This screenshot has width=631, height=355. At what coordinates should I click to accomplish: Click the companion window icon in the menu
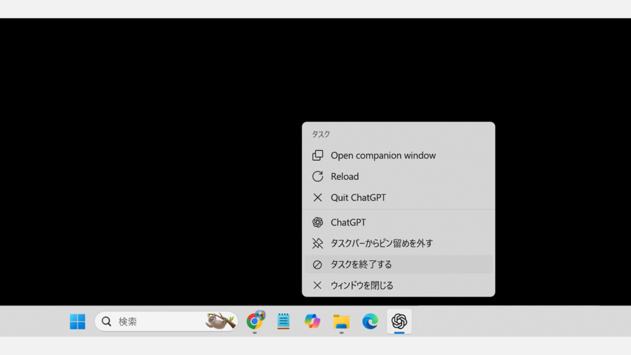(x=317, y=155)
